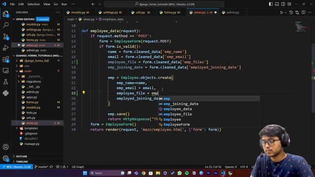The width and height of the screenshot is (315, 177).
Task: Toggle the bottom panel layout
Action: 277,4
